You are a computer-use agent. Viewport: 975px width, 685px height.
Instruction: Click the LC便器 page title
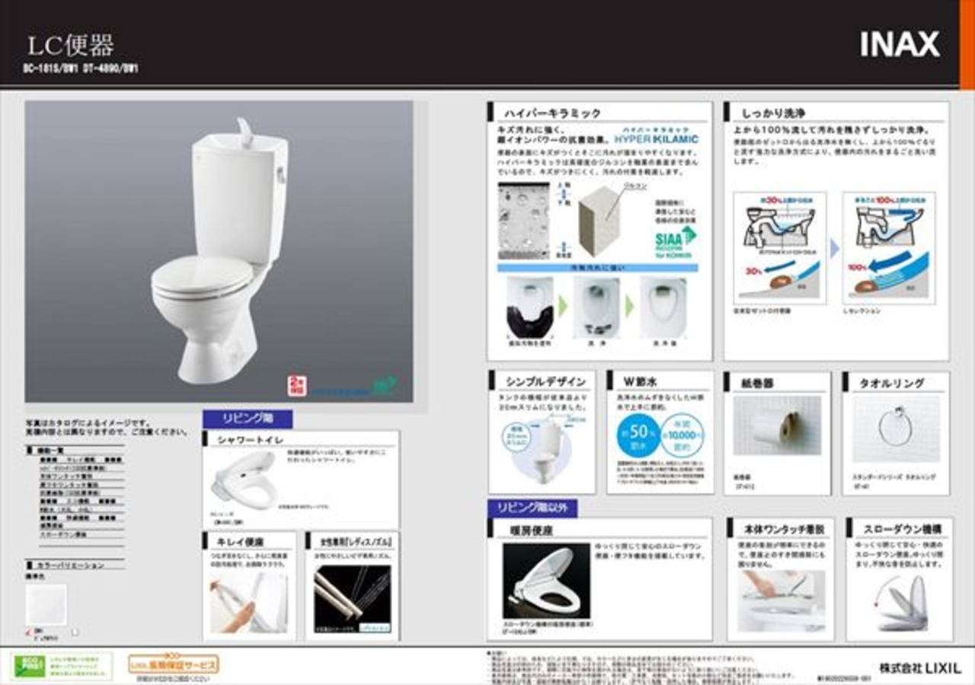tap(71, 46)
